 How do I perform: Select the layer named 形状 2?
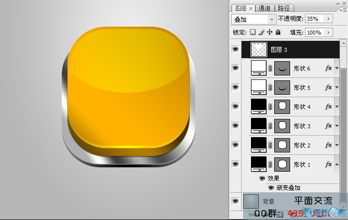point(302,146)
